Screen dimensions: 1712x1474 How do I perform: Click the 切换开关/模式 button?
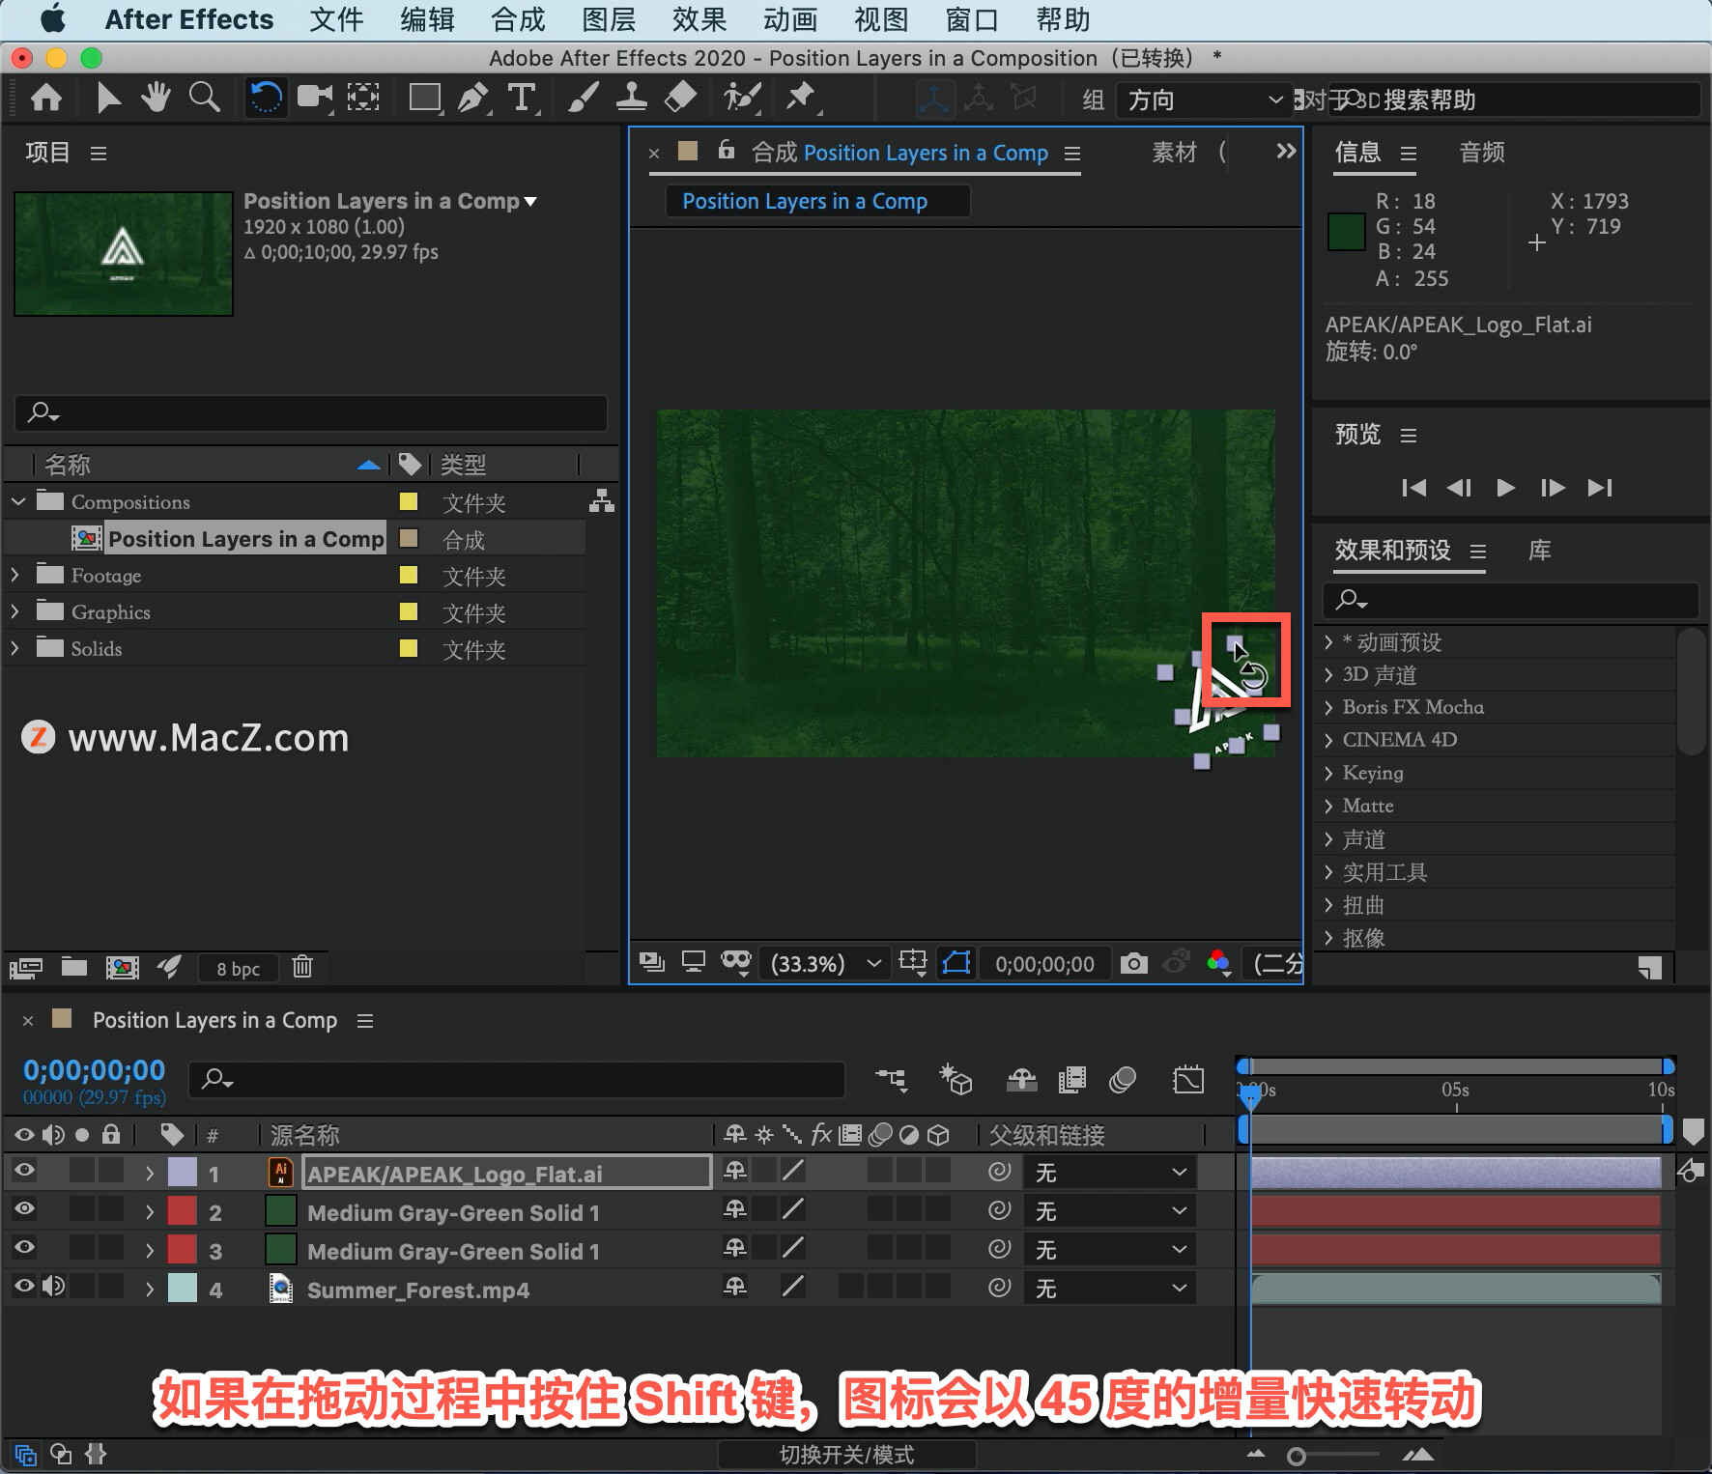[847, 1455]
